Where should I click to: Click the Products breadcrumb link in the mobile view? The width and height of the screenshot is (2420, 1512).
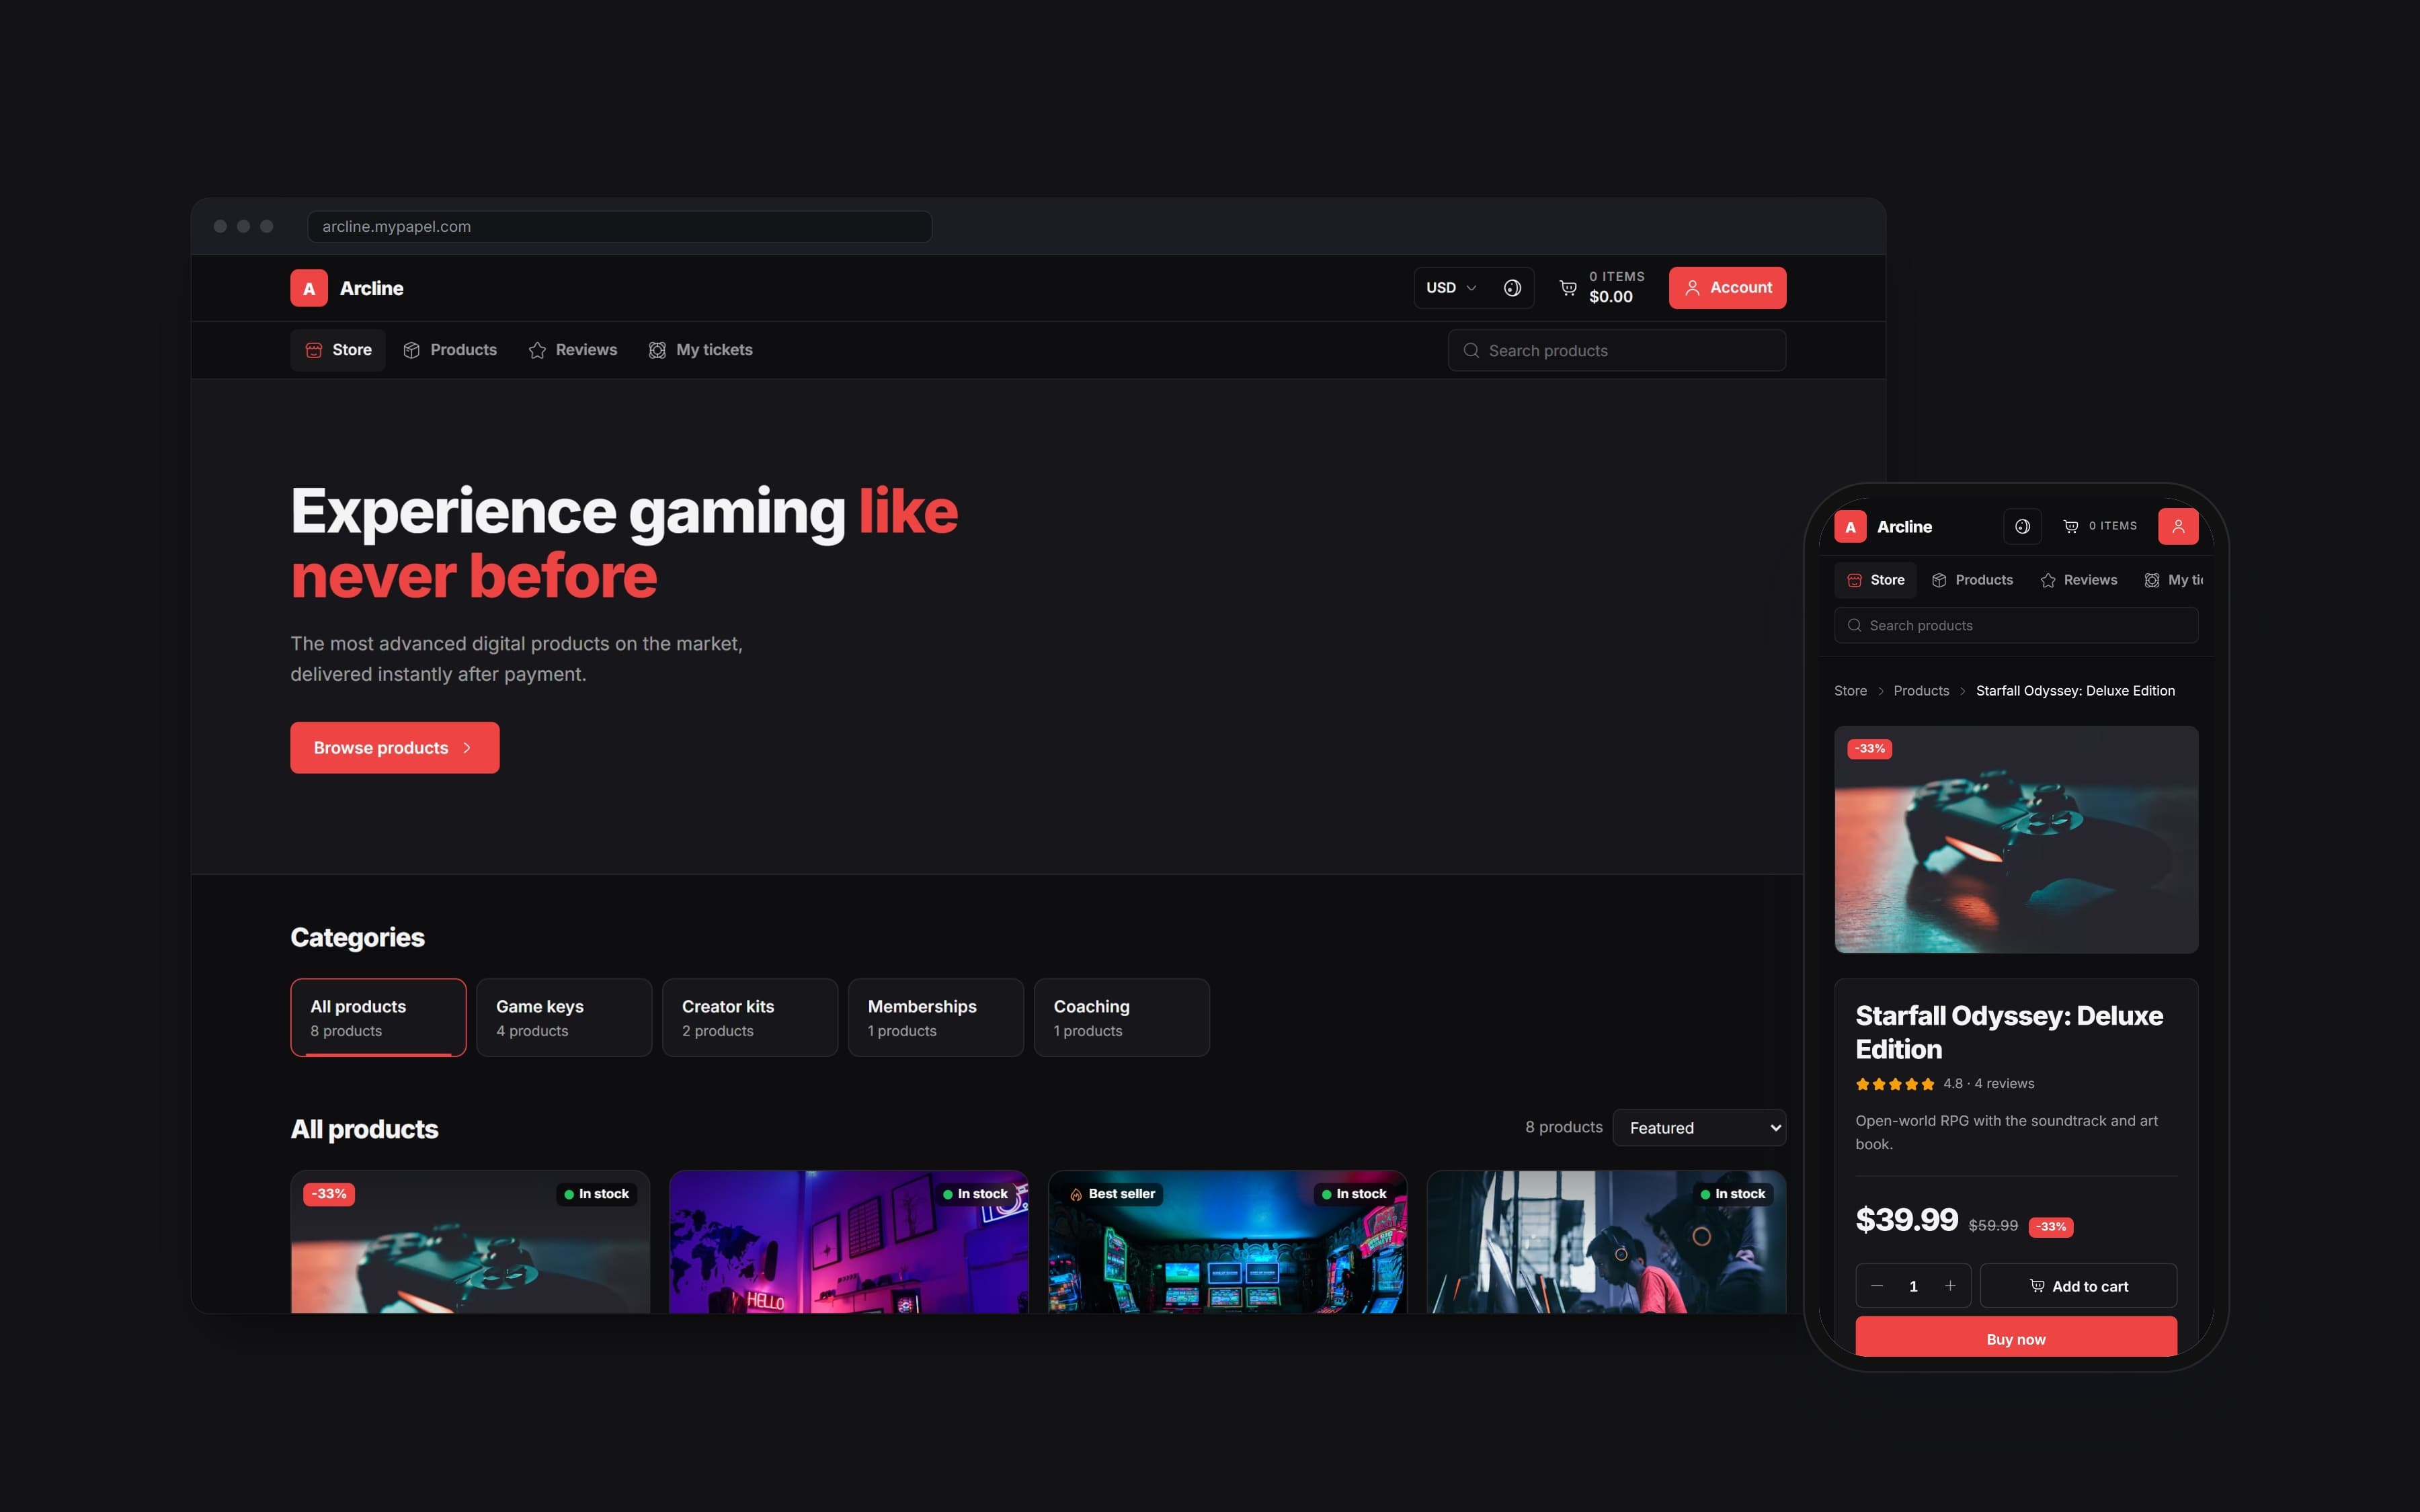1921,691
